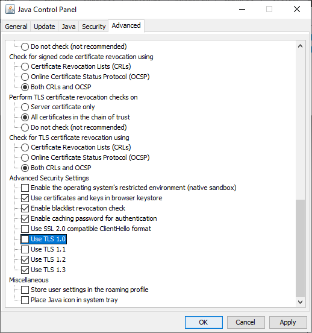
Task: Click the Apply button
Action: (288, 322)
